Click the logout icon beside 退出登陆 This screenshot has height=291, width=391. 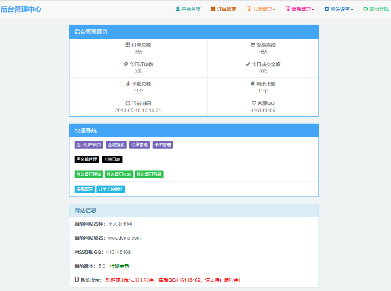pos(366,9)
